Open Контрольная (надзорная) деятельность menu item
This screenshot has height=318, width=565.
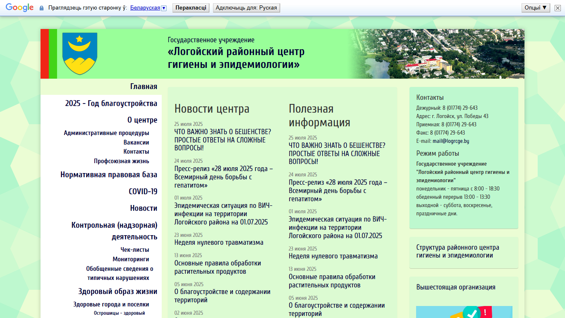pyautogui.click(x=115, y=231)
